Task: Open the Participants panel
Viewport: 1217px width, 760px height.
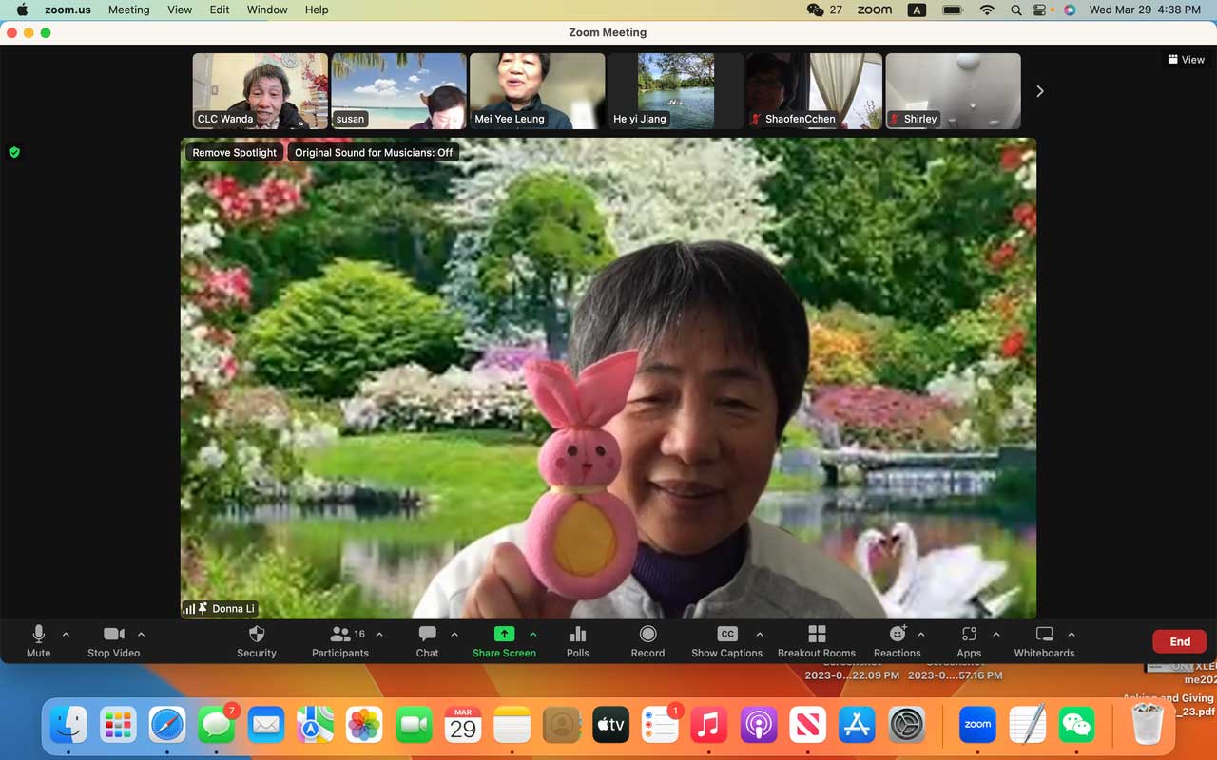Action: tap(339, 635)
